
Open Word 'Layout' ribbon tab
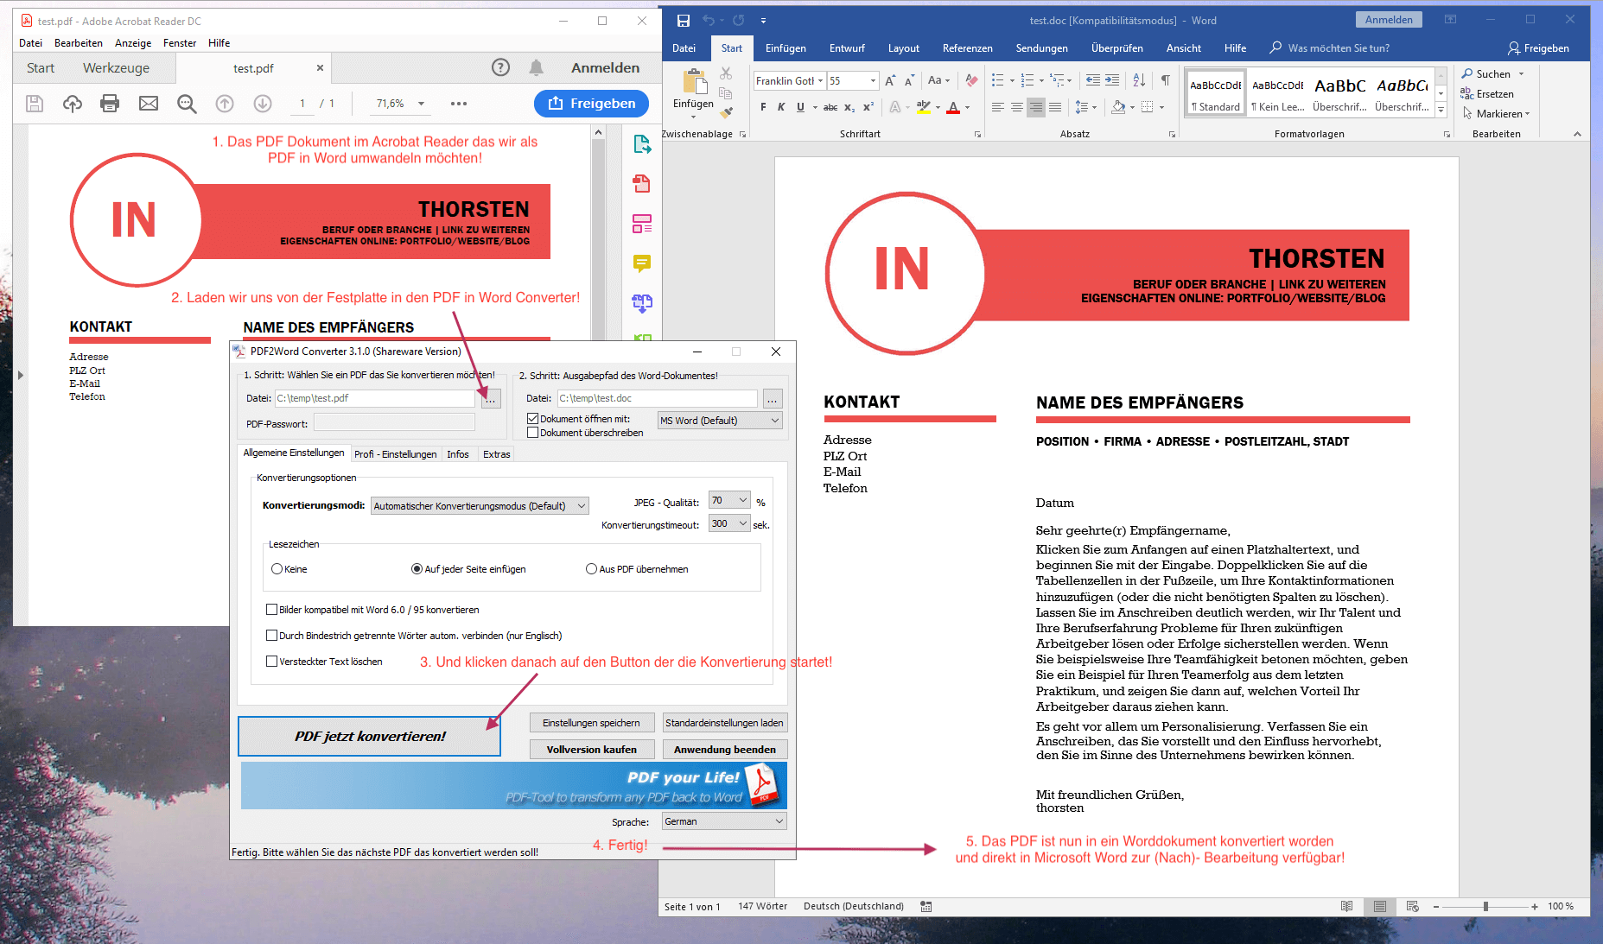903,48
